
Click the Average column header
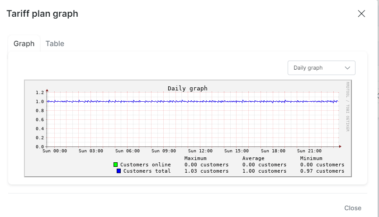coord(253,158)
